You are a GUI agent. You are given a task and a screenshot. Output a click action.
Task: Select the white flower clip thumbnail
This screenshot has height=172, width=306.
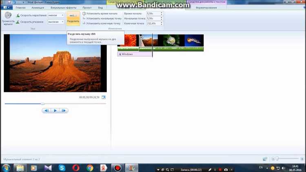point(171,40)
